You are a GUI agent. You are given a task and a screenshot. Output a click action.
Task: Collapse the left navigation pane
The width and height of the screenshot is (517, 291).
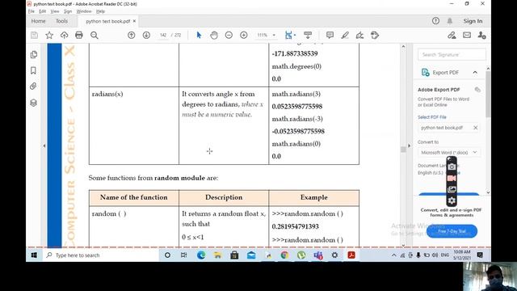click(44, 145)
